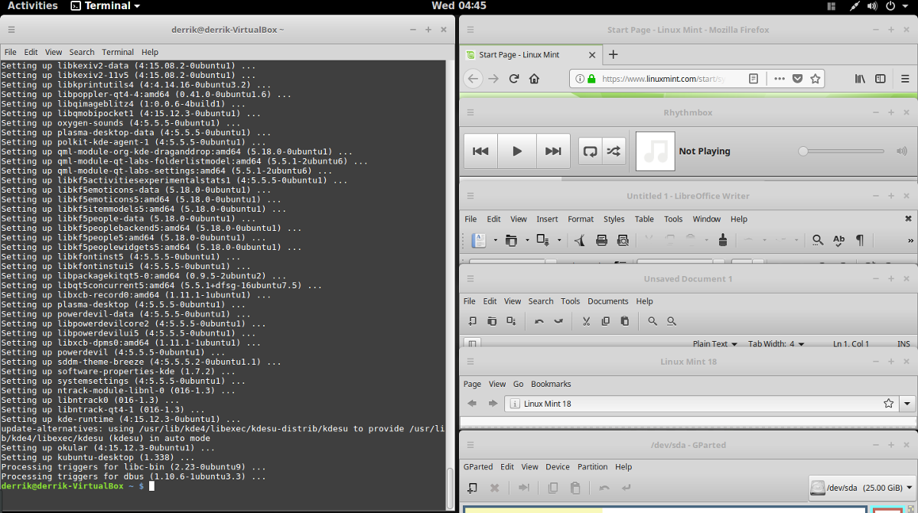This screenshot has width=918, height=513.
Task: Open the Plain Text syntax dropdown in gedit
Action: 714,343
